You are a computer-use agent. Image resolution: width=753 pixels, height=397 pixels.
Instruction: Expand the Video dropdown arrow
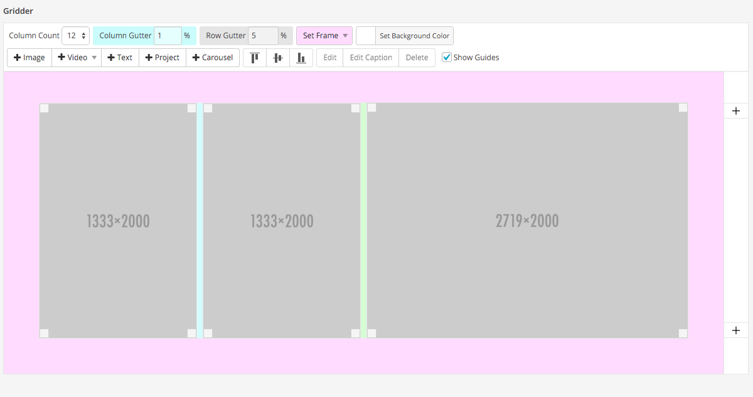[x=93, y=57]
